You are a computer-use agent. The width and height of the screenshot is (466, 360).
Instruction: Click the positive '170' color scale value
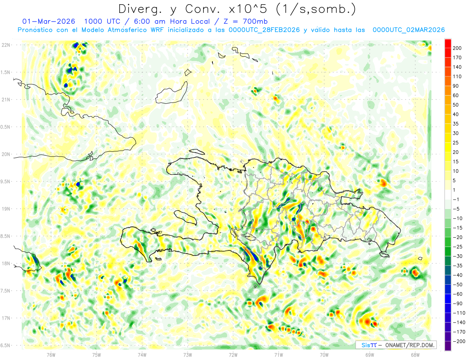[457, 57]
